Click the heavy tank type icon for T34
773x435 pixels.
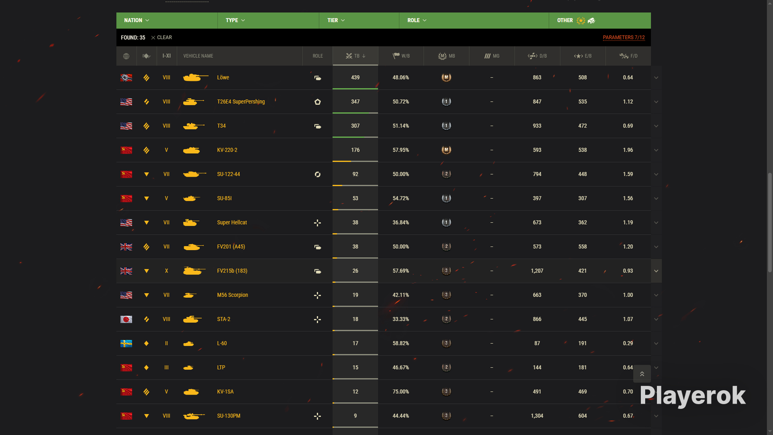(147, 126)
